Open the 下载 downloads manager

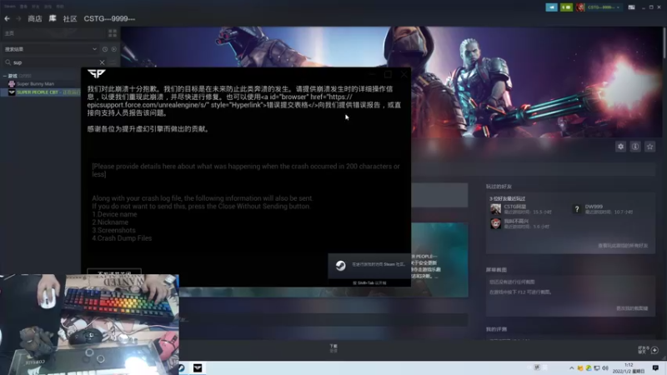(x=333, y=348)
